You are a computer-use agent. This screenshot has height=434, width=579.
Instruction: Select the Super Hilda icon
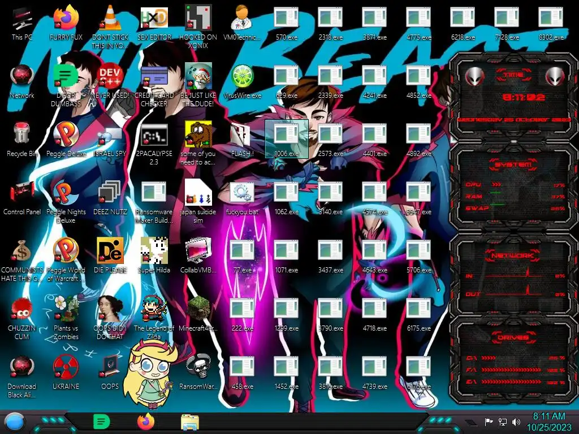tap(154, 257)
